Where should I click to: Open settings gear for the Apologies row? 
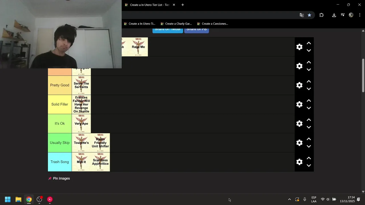coord(299,66)
